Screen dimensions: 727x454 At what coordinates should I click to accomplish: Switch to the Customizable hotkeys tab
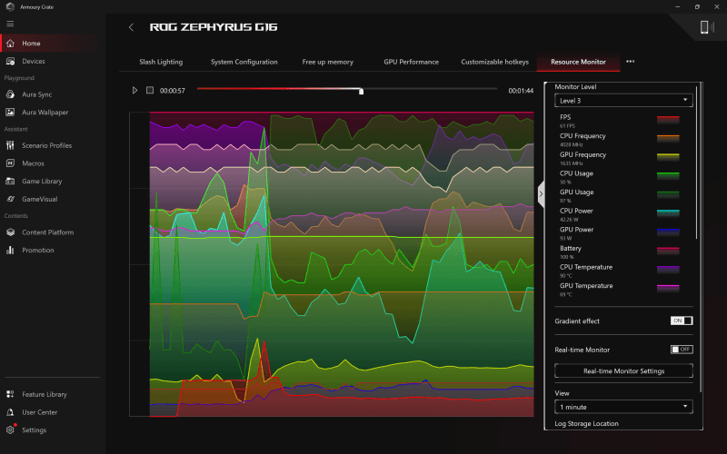point(494,62)
